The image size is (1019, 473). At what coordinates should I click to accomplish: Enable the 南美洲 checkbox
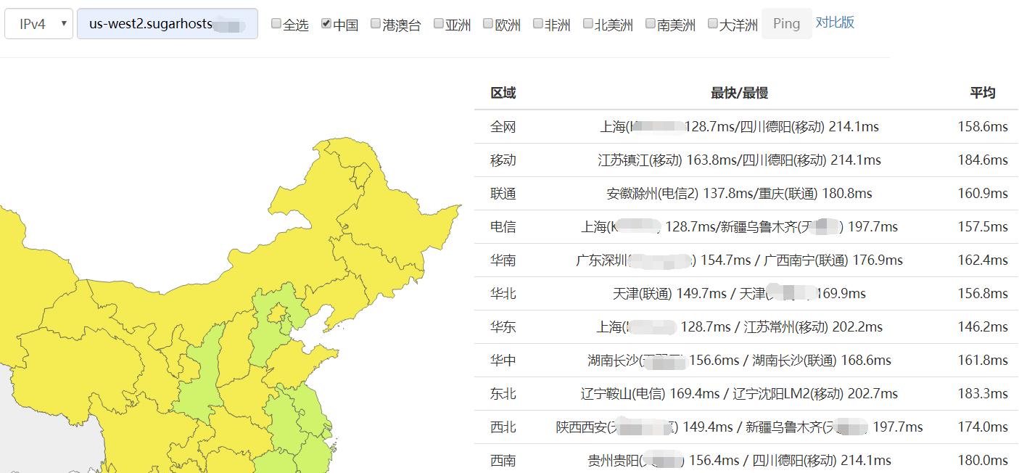649,22
